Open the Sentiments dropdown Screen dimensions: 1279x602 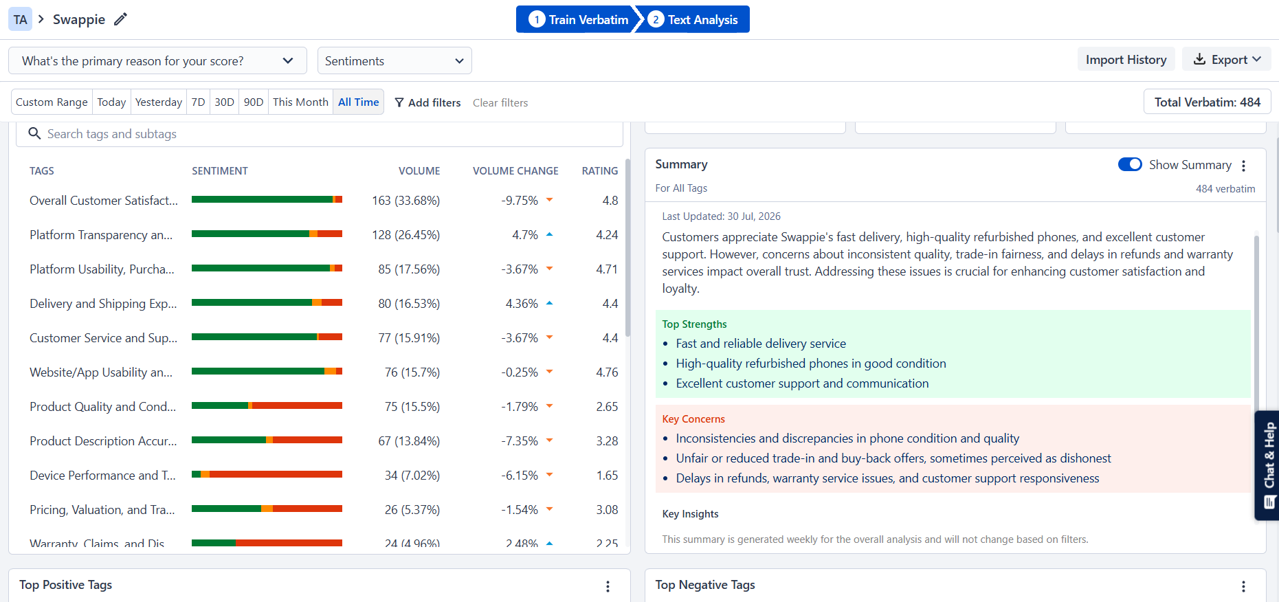[x=394, y=60]
